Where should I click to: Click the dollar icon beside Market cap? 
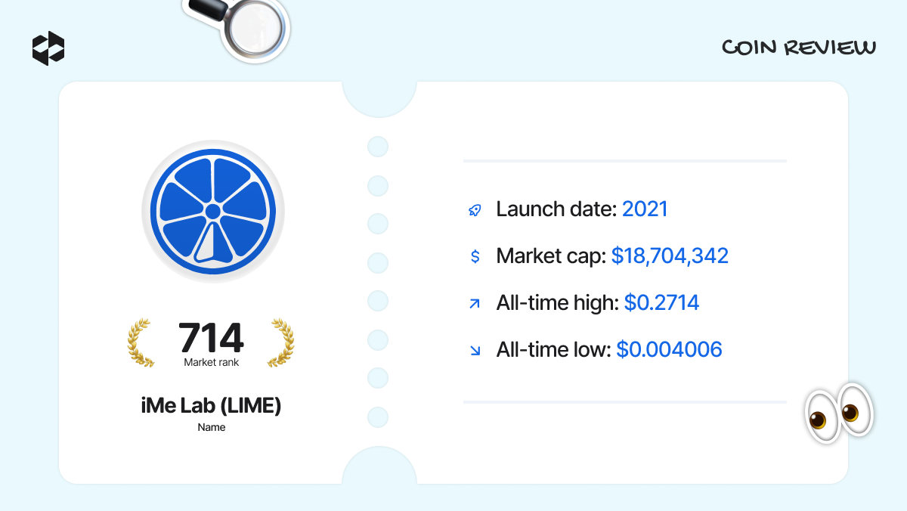[475, 256]
